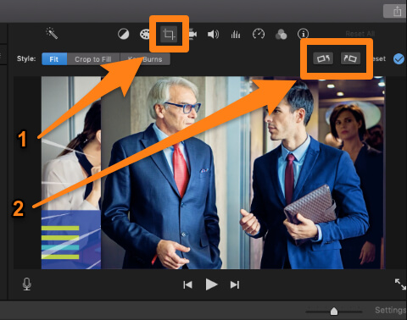Select the cropping tool icon
Image resolution: width=407 pixels, height=320 pixels.
click(x=169, y=35)
